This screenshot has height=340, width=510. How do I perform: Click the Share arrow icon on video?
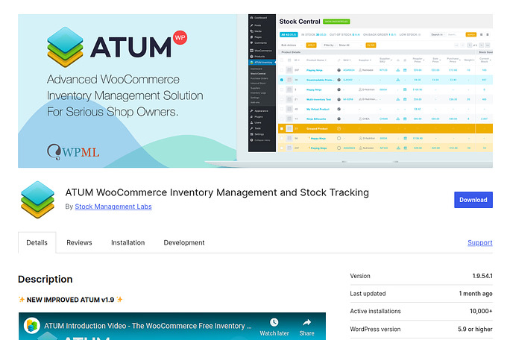[x=306, y=322]
